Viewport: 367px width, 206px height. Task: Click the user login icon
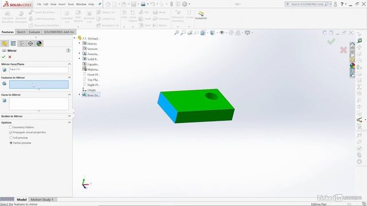[x=335, y=4]
